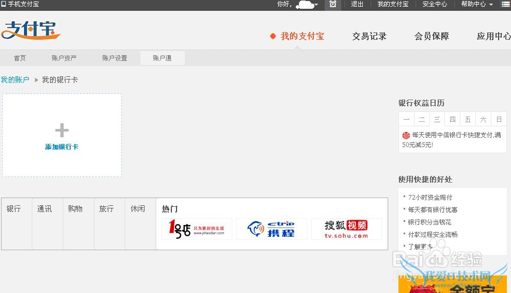Click 每天都有银行优惠 list item
511x293 pixels.
click(x=433, y=209)
